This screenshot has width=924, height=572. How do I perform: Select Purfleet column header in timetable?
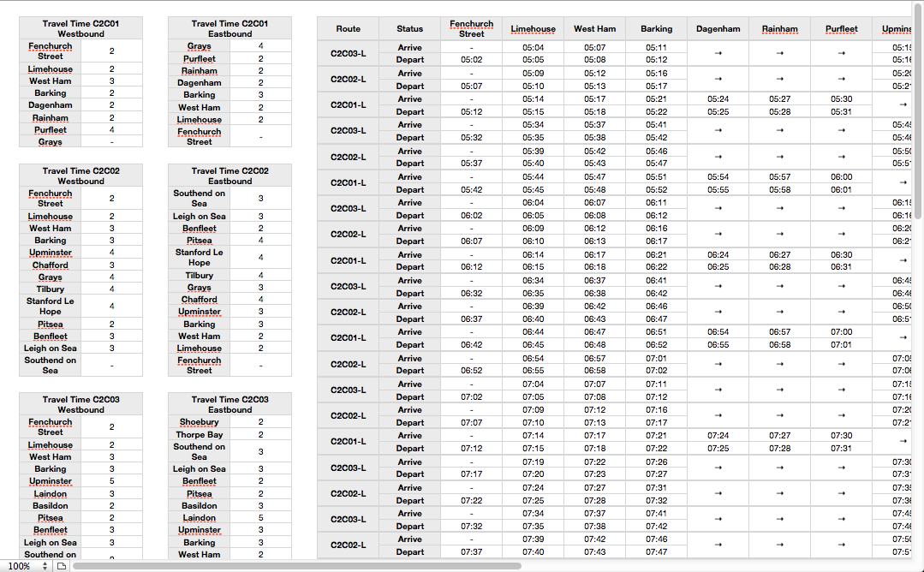841,29
